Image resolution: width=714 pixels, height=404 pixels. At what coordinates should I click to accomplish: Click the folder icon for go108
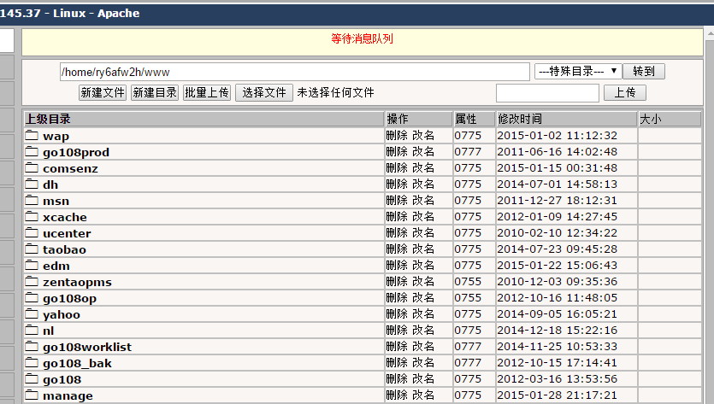click(x=32, y=378)
